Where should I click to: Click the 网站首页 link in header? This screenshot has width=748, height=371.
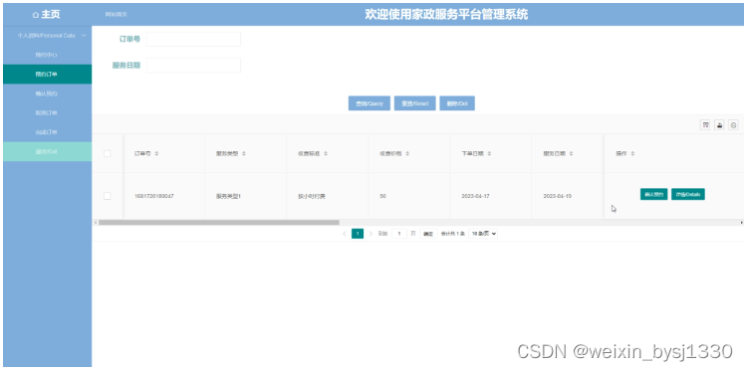click(x=117, y=14)
